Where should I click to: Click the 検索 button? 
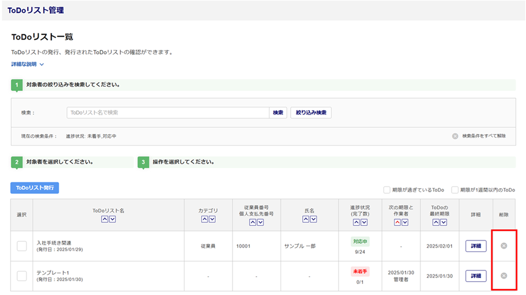point(278,113)
